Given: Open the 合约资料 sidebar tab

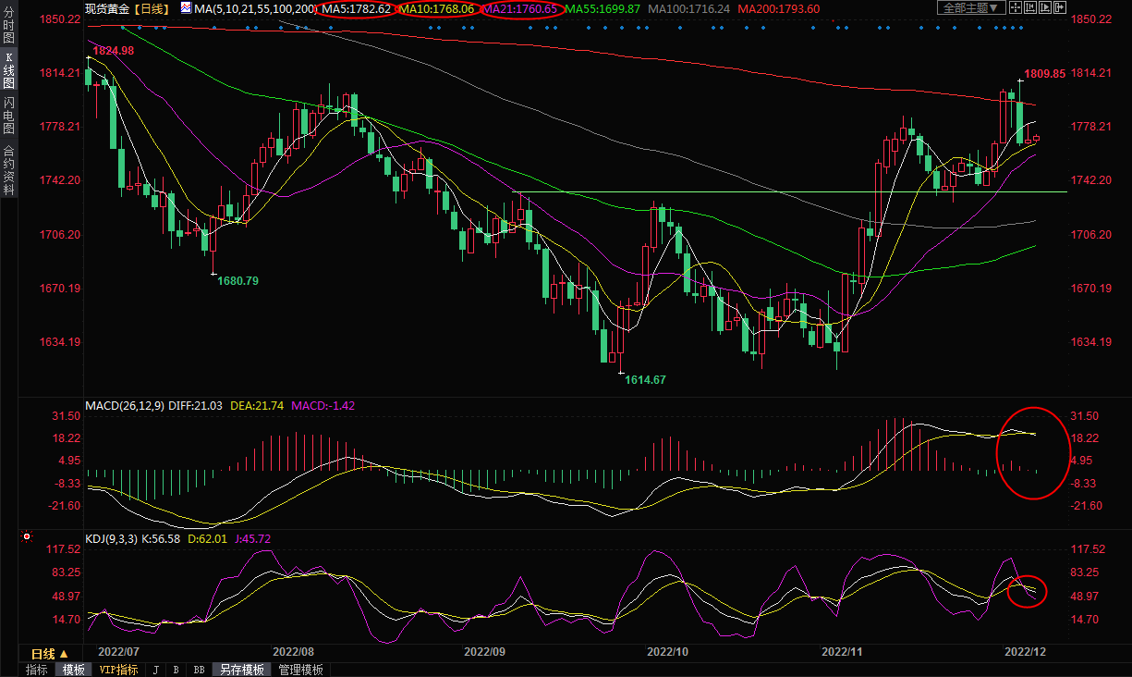Looking at the screenshot, I should (9, 170).
